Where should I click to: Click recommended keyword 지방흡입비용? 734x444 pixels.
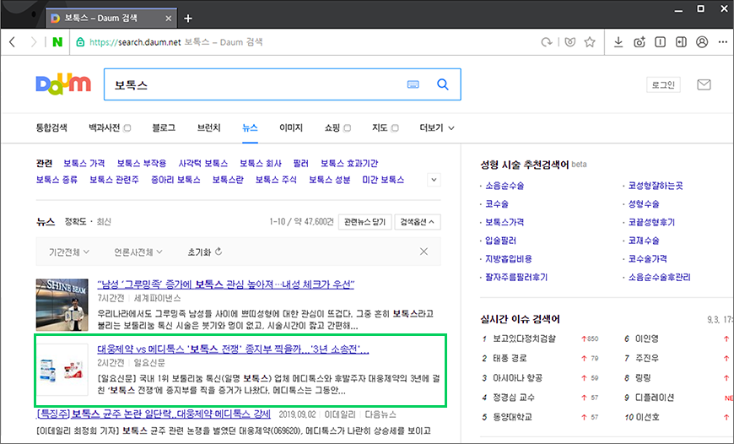(509, 258)
